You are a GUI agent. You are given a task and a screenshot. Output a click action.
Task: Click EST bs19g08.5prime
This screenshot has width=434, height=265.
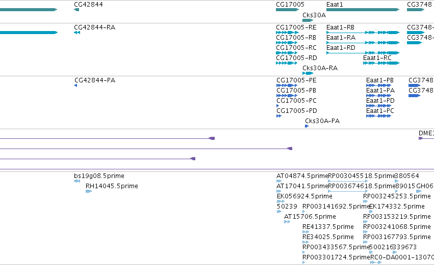pyautogui.click(x=99, y=176)
